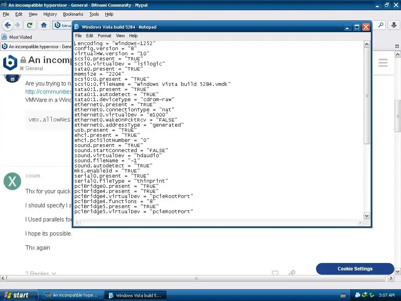
Task: Click Notepad vertical scrollbar down arrow
Action: [x=367, y=216]
